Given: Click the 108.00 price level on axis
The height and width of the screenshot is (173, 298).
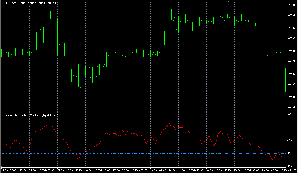Looking at the screenshot, I should tap(291, 38).
